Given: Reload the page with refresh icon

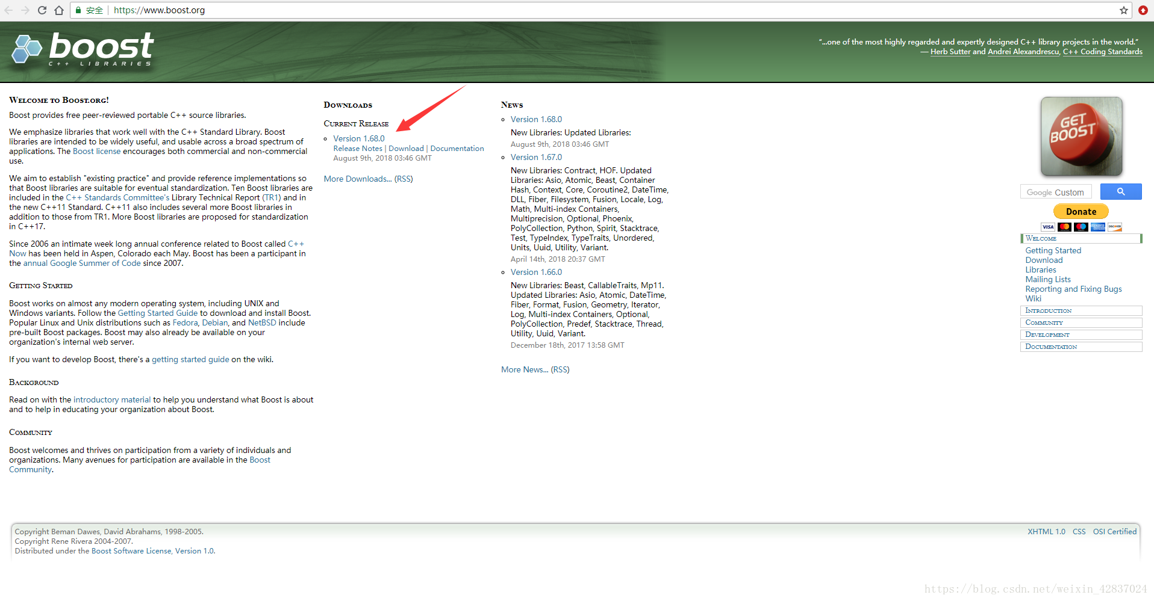Looking at the screenshot, I should [x=42, y=10].
